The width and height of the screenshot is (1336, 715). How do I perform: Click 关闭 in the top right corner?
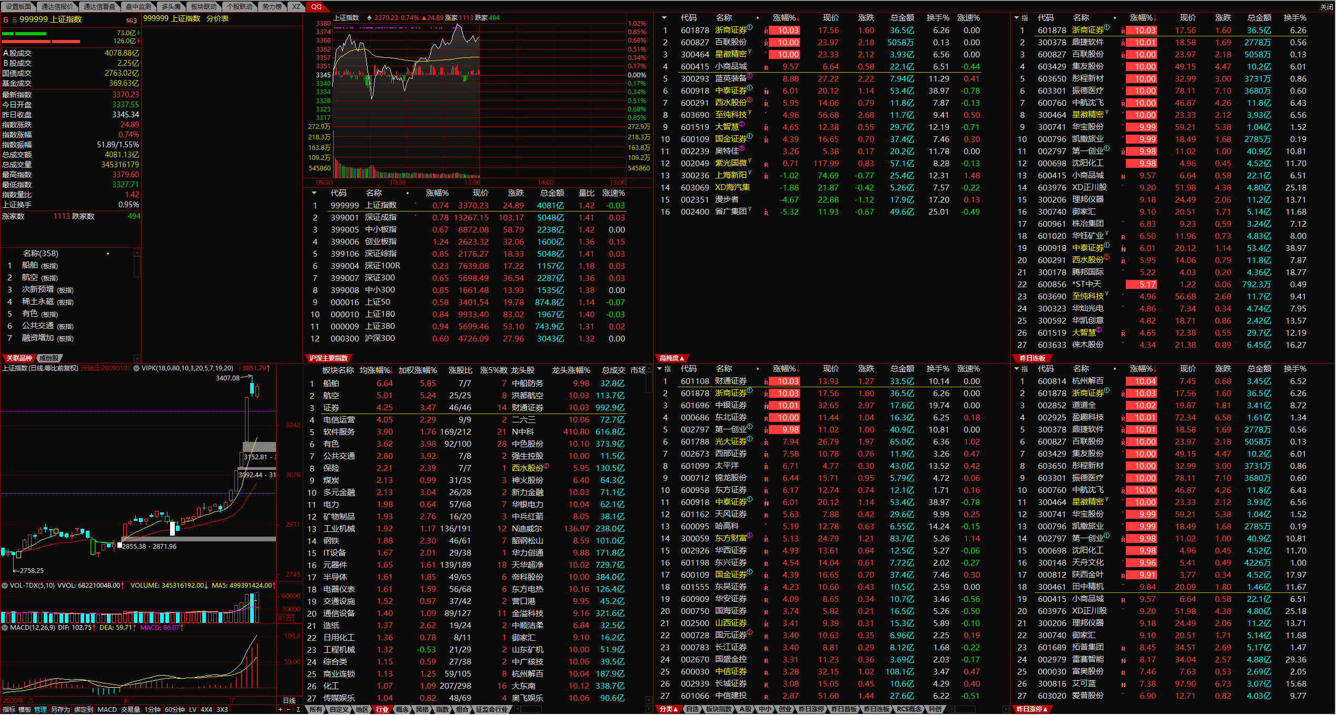[x=1327, y=6]
